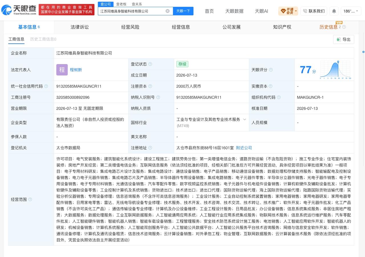Click the VIP diamond icon

coord(283,11)
